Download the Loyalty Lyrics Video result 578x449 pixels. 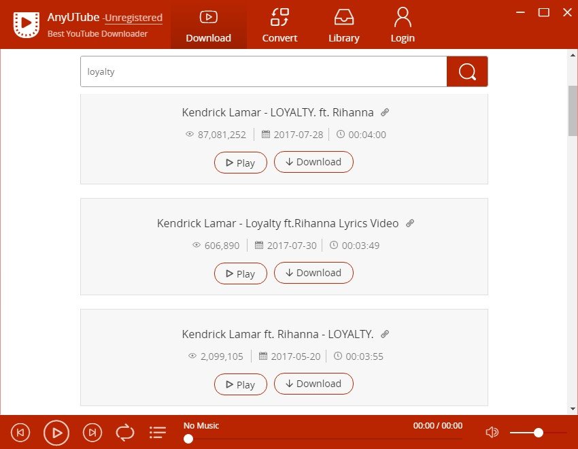(313, 273)
